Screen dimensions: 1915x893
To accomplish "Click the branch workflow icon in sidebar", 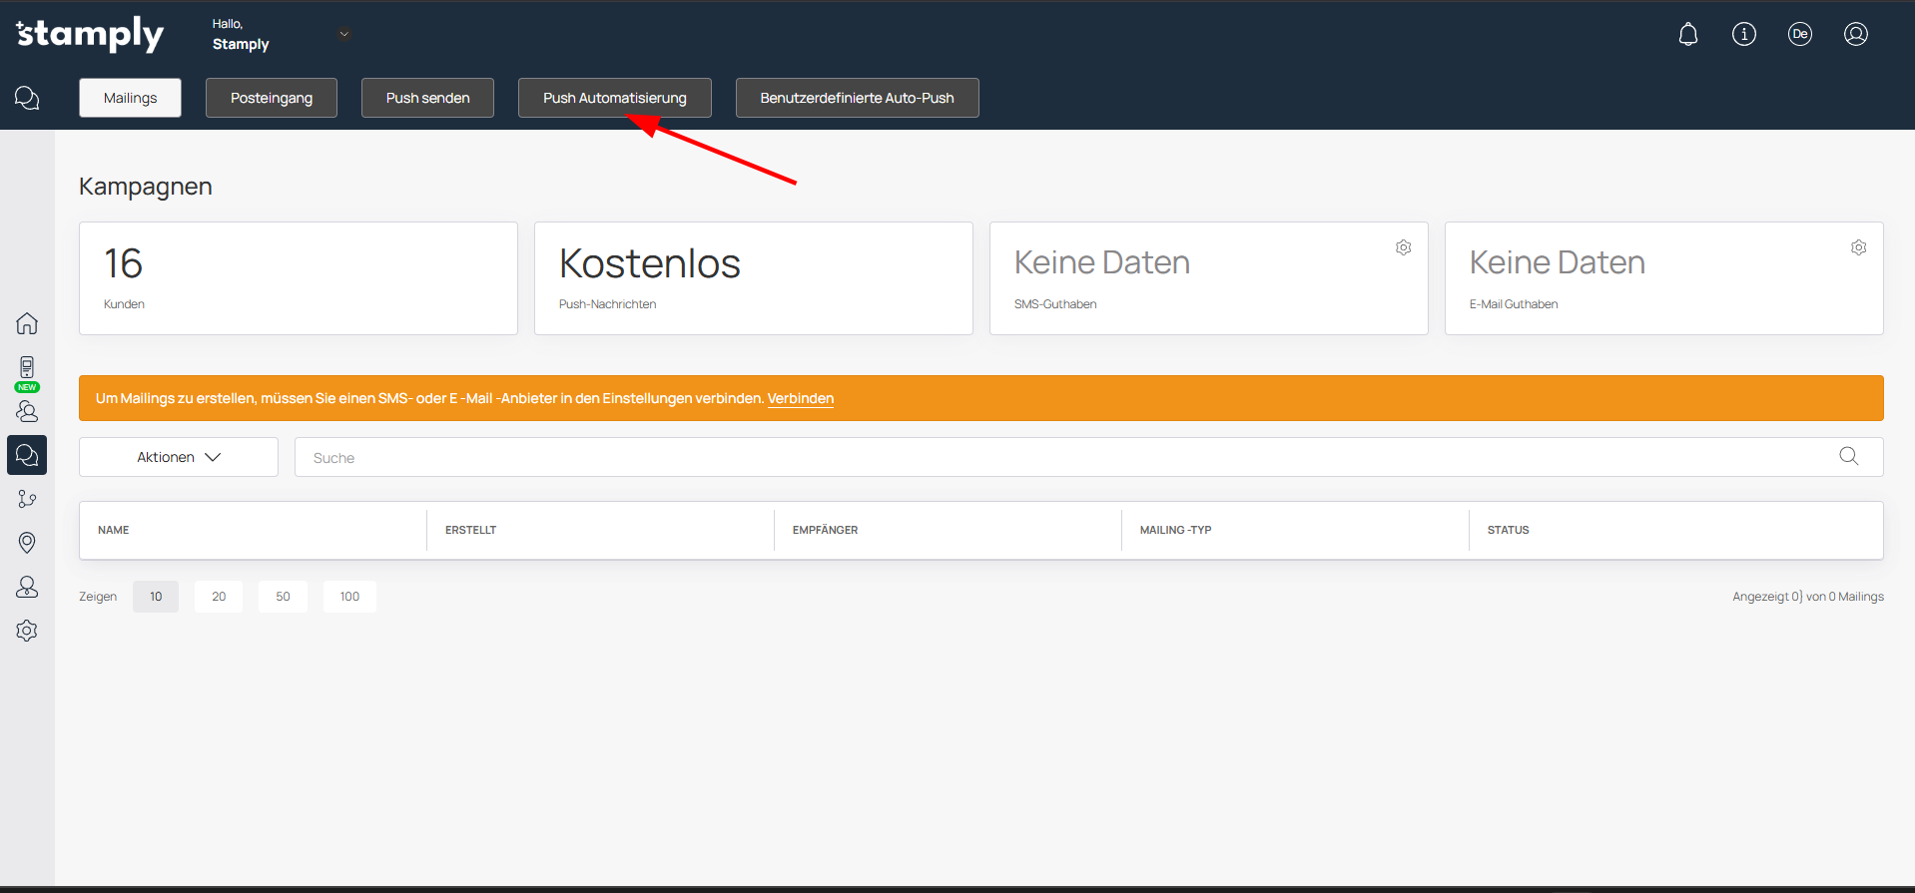I will tap(27, 499).
